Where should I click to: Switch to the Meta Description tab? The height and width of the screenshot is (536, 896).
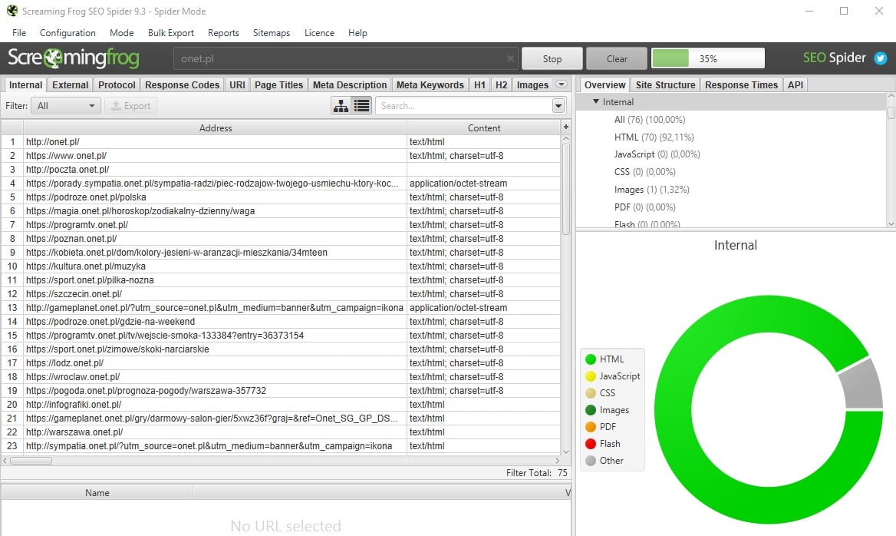coord(350,84)
